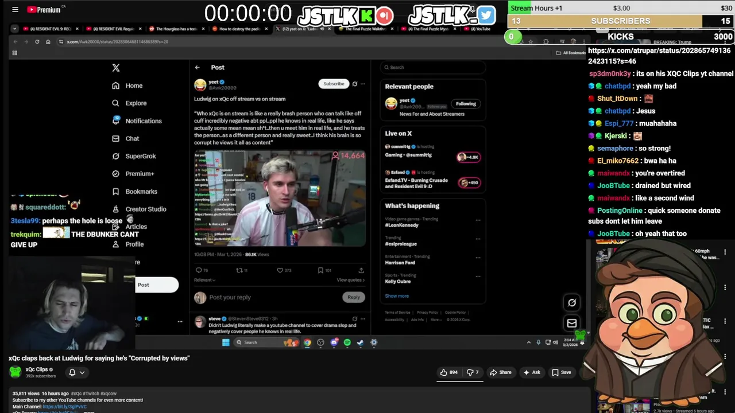Open xQc Clips channel name

pyautogui.click(x=37, y=369)
